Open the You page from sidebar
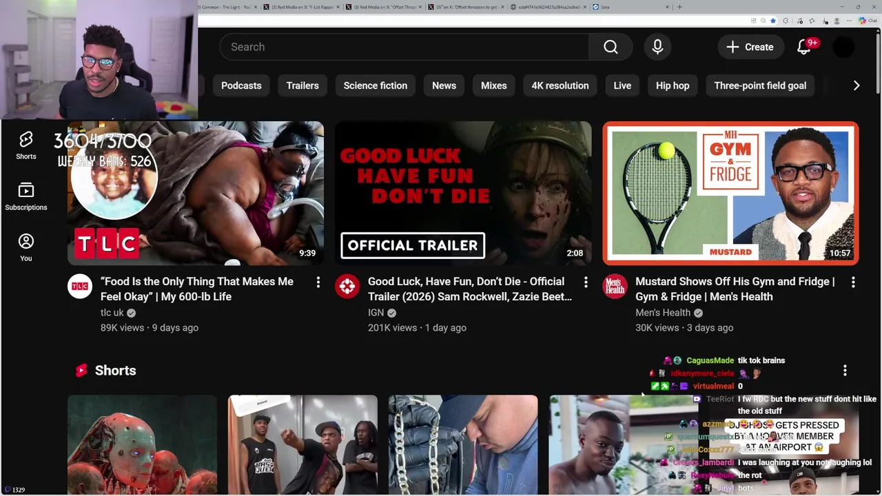 click(26, 247)
